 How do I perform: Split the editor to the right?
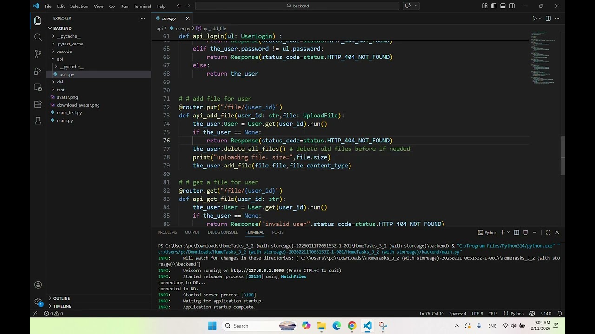click(x=548, y=19)
